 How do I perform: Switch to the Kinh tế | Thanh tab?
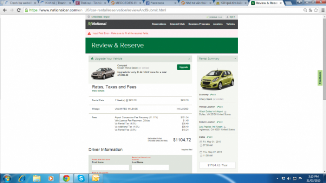tap(56, 3)
